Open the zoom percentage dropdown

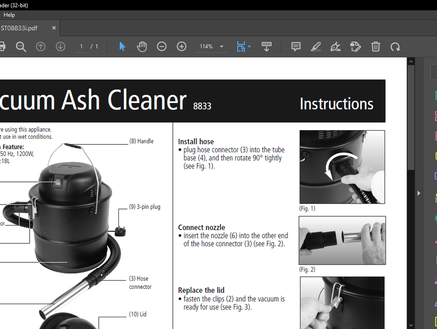click(x=221, y=47)
